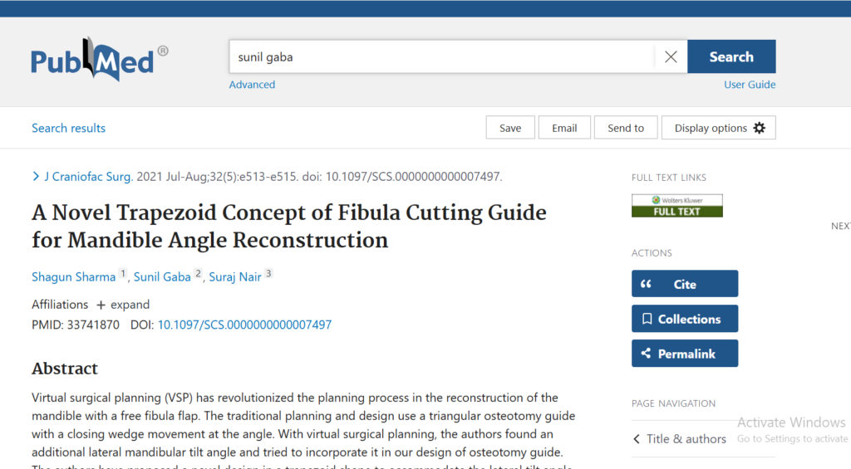
Task: Open the User Guide link
Action: click(x=750, y=85)
